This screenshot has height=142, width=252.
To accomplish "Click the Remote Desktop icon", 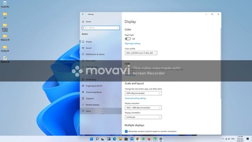I will (83, 105).
